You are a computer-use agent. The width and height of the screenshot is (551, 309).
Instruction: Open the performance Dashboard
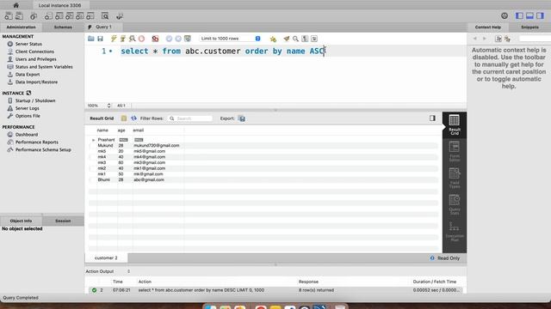tap(27, 135)
